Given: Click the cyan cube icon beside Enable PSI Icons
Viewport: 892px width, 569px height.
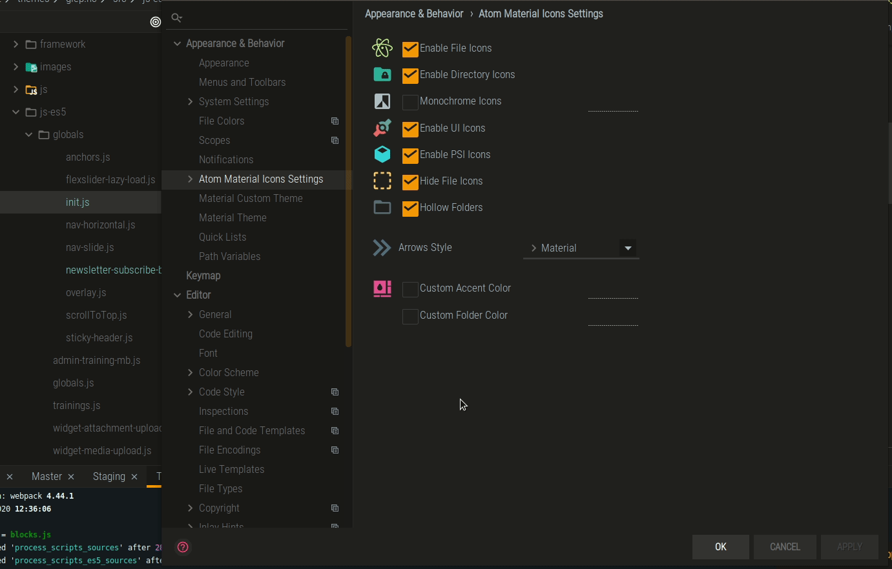Looking at the screenshot, I should point(382,154).
